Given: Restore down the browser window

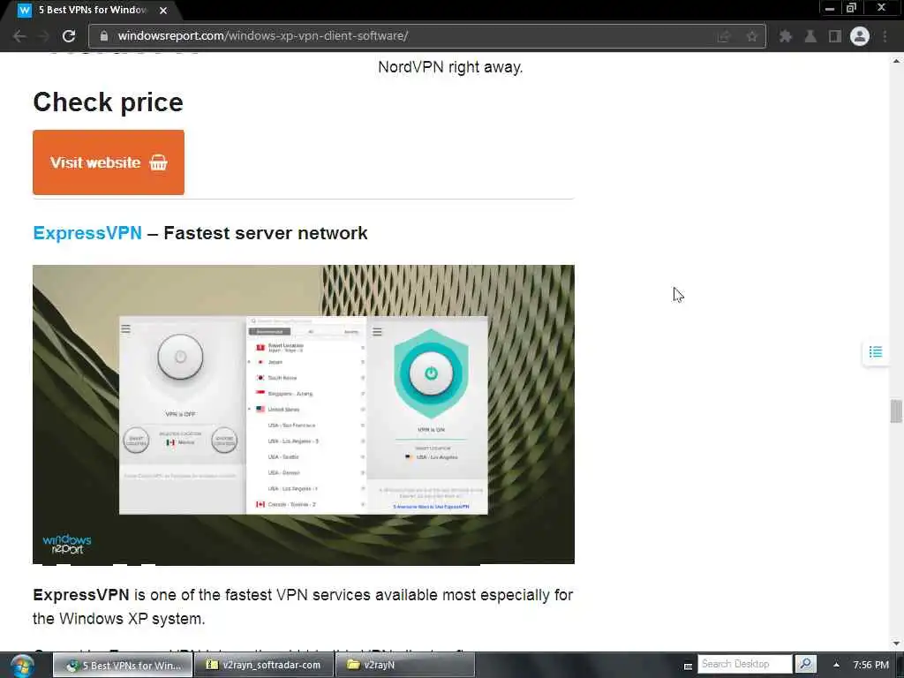Looking at the screenshot, I should (x=852, y=8).
